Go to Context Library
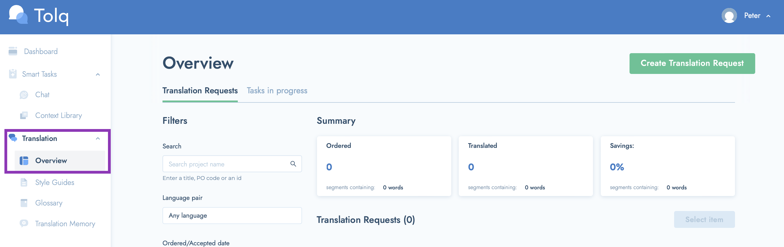The height and width of the screenshot is (247, 784). pyautogui.click(x=58, y=115)
